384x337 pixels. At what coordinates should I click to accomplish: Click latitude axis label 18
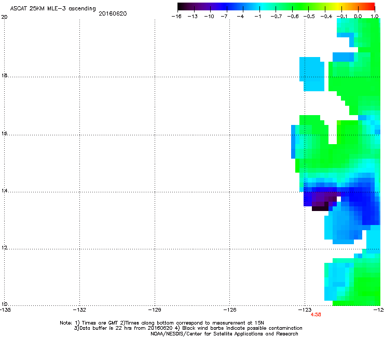pyautogui.click(x=4, y=76)
